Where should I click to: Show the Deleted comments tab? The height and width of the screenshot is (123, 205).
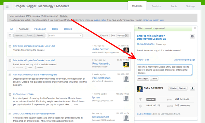[68, 29]
